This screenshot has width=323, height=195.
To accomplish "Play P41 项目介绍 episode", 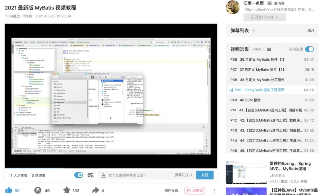I will pyautogui.click(x=272, y=110).
